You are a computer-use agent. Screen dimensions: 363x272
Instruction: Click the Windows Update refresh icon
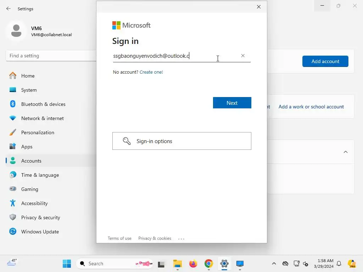coord(13,231)
